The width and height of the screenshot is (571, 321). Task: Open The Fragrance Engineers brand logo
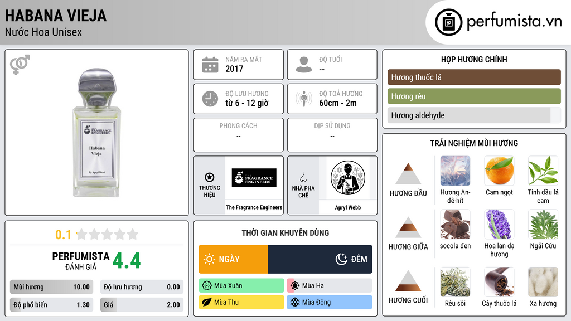pyautogui.click(x=254, y=178)
